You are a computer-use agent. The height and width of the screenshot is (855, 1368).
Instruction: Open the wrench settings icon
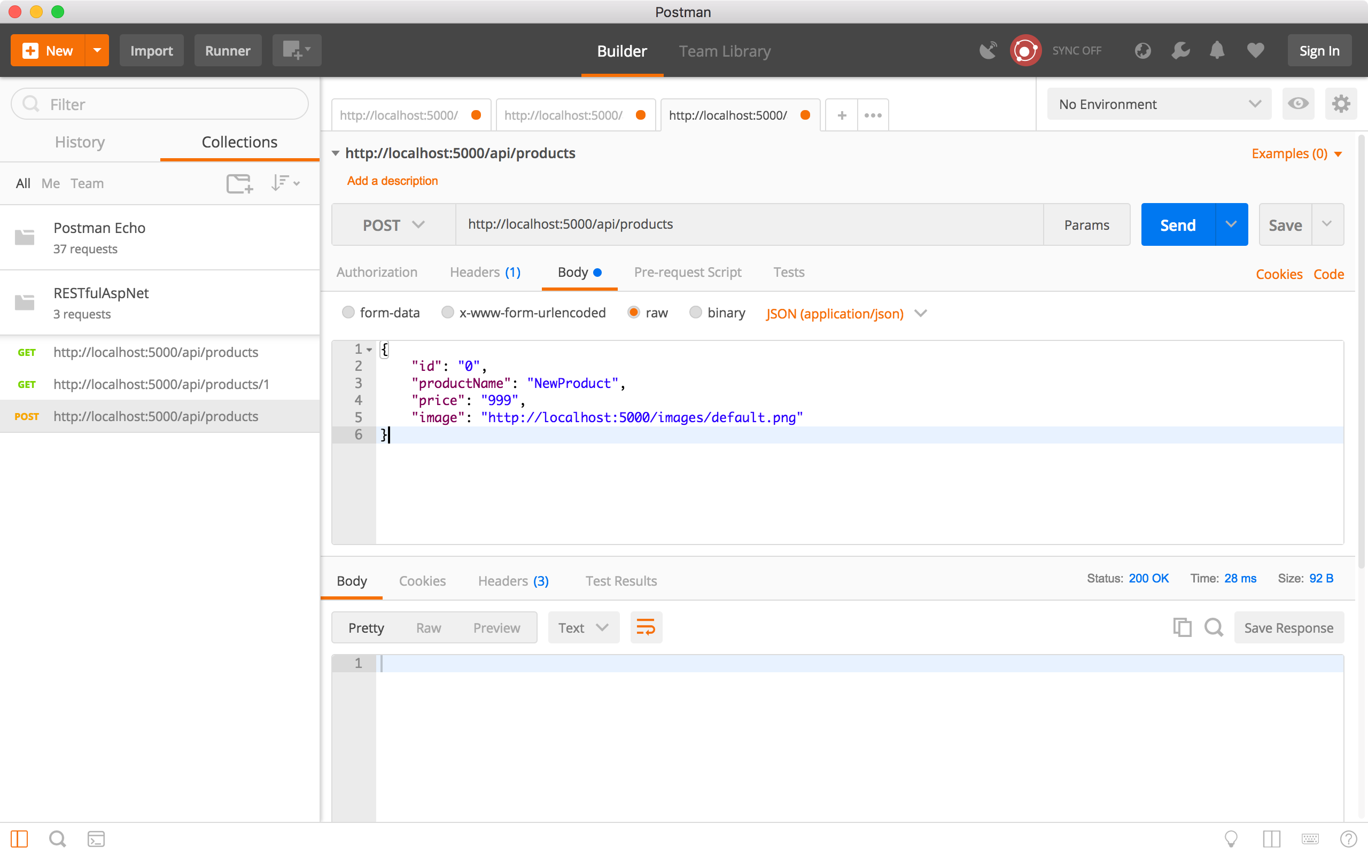pos(1180,50)
